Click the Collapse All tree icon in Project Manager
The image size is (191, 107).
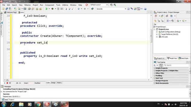(x=162, y=21)
